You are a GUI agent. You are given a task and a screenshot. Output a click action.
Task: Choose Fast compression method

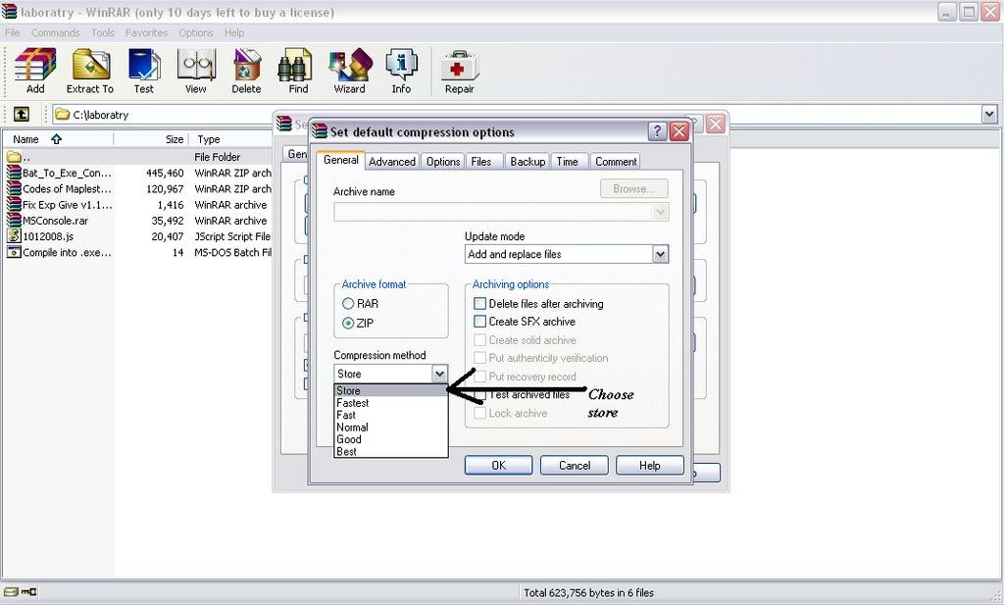[390, 415]
